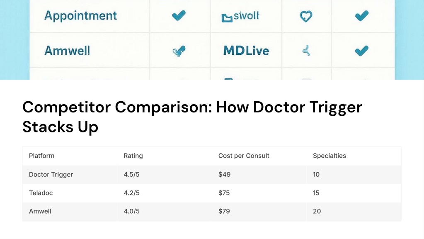
Task: Click the small symbol right of MDLive
Action: (306, 51)
